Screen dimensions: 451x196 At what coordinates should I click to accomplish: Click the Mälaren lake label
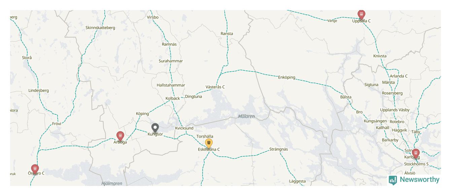(246, 116)
